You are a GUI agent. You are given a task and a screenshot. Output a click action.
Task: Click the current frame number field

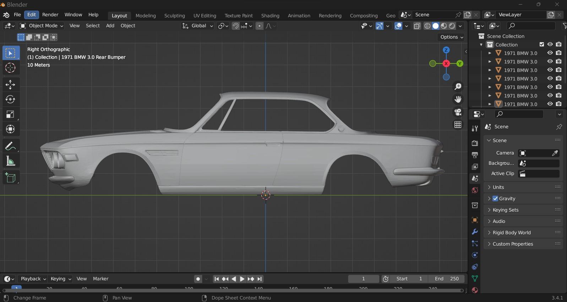pyautogui.click(x=364, y=279)
